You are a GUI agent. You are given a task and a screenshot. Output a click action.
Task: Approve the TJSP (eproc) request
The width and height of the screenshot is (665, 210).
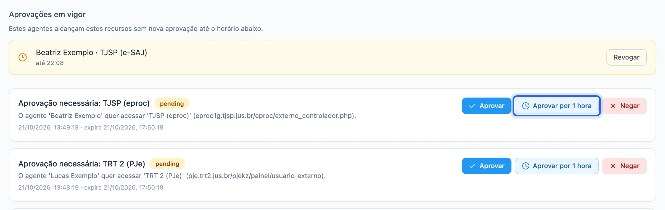[x=486, y=106]
